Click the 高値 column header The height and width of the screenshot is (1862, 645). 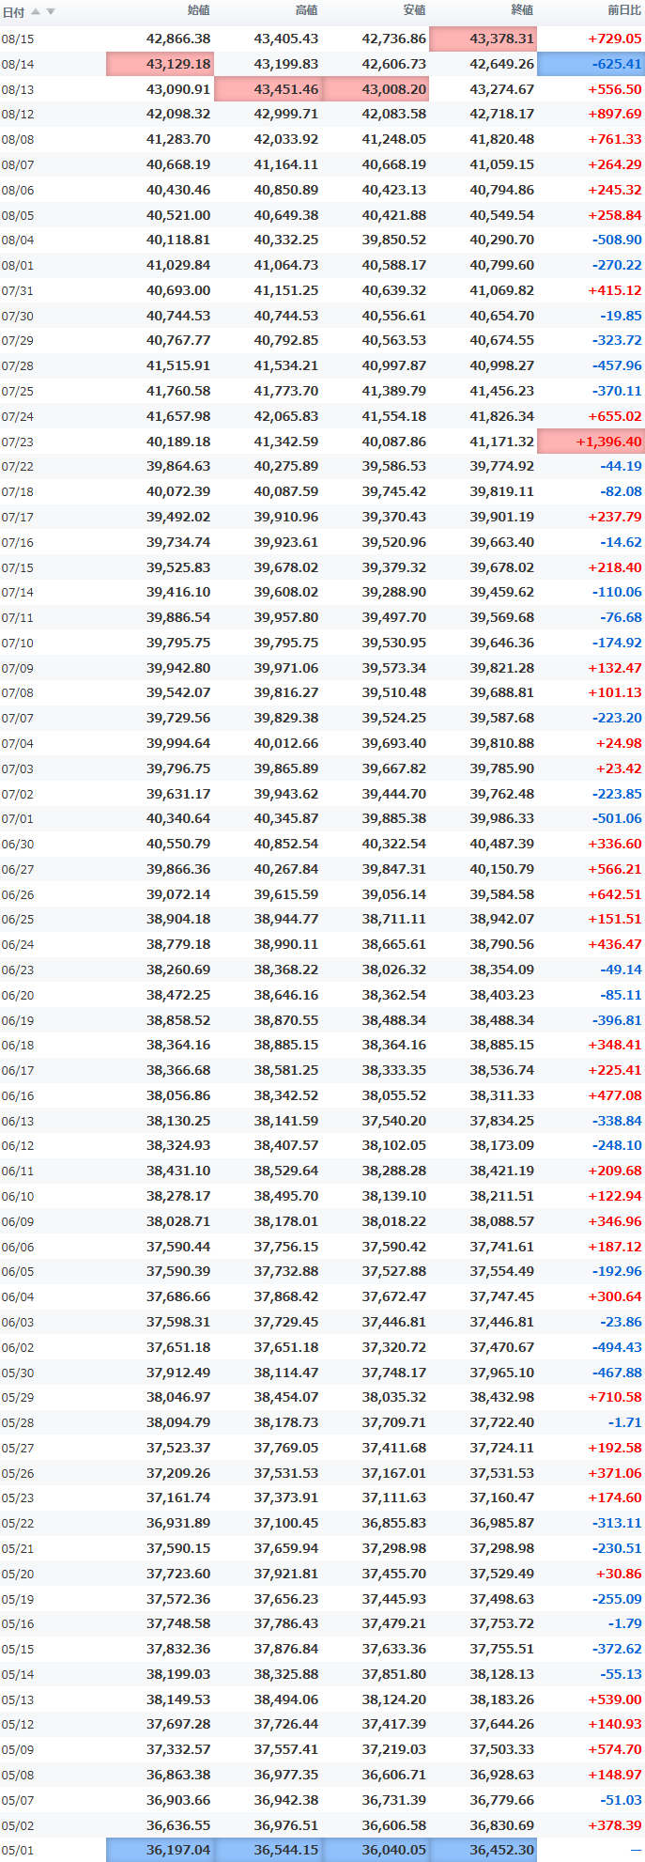point(306,10)
